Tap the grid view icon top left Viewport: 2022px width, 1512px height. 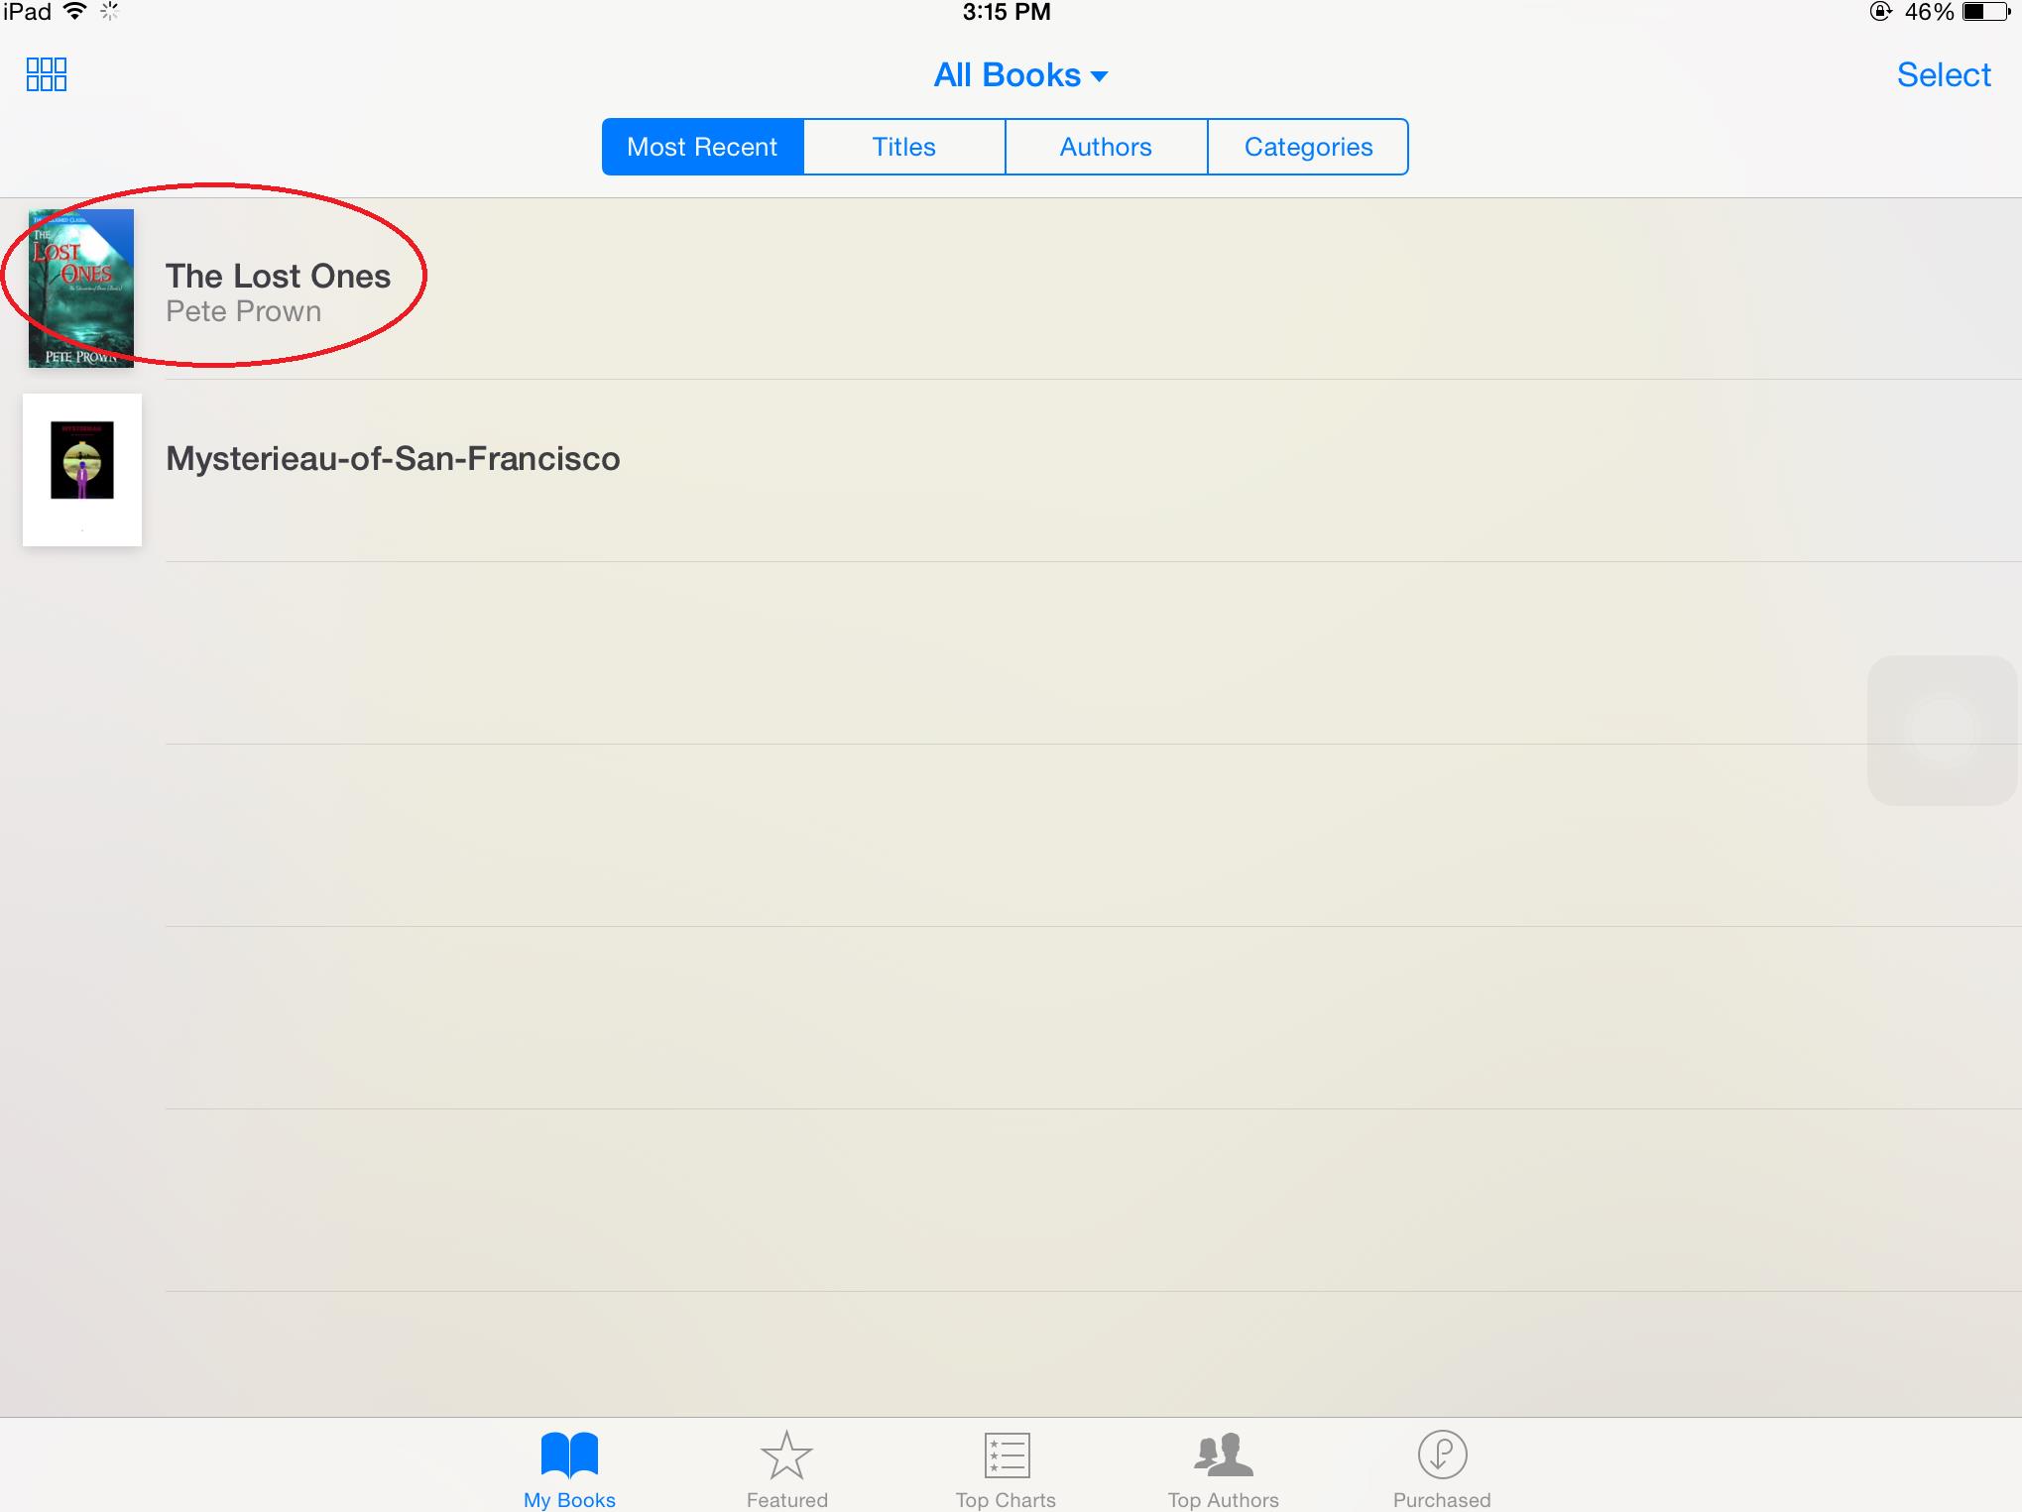click(45, 74)
